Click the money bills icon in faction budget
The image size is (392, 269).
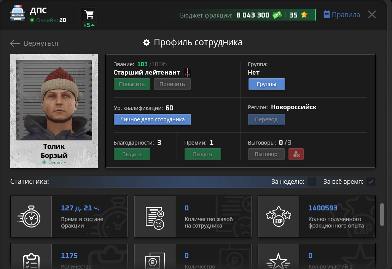point(277,14)
